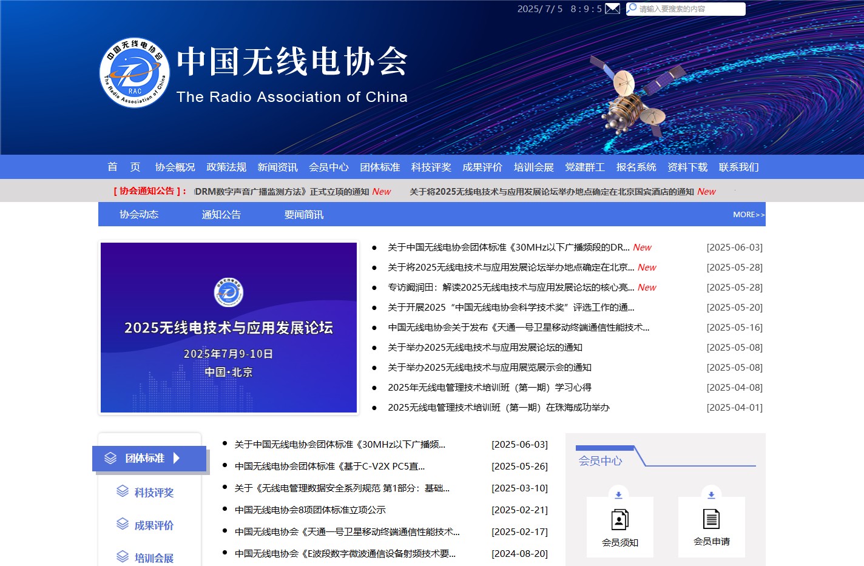The width and height of the screenshot is (864, 566).
Task: Open lower list item 30MHz以下广播频...
Action: point(340,444)
